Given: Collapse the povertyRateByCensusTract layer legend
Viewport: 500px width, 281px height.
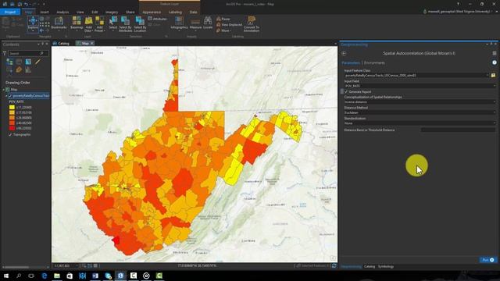Looking at the screenshot, I should (6, 96).
